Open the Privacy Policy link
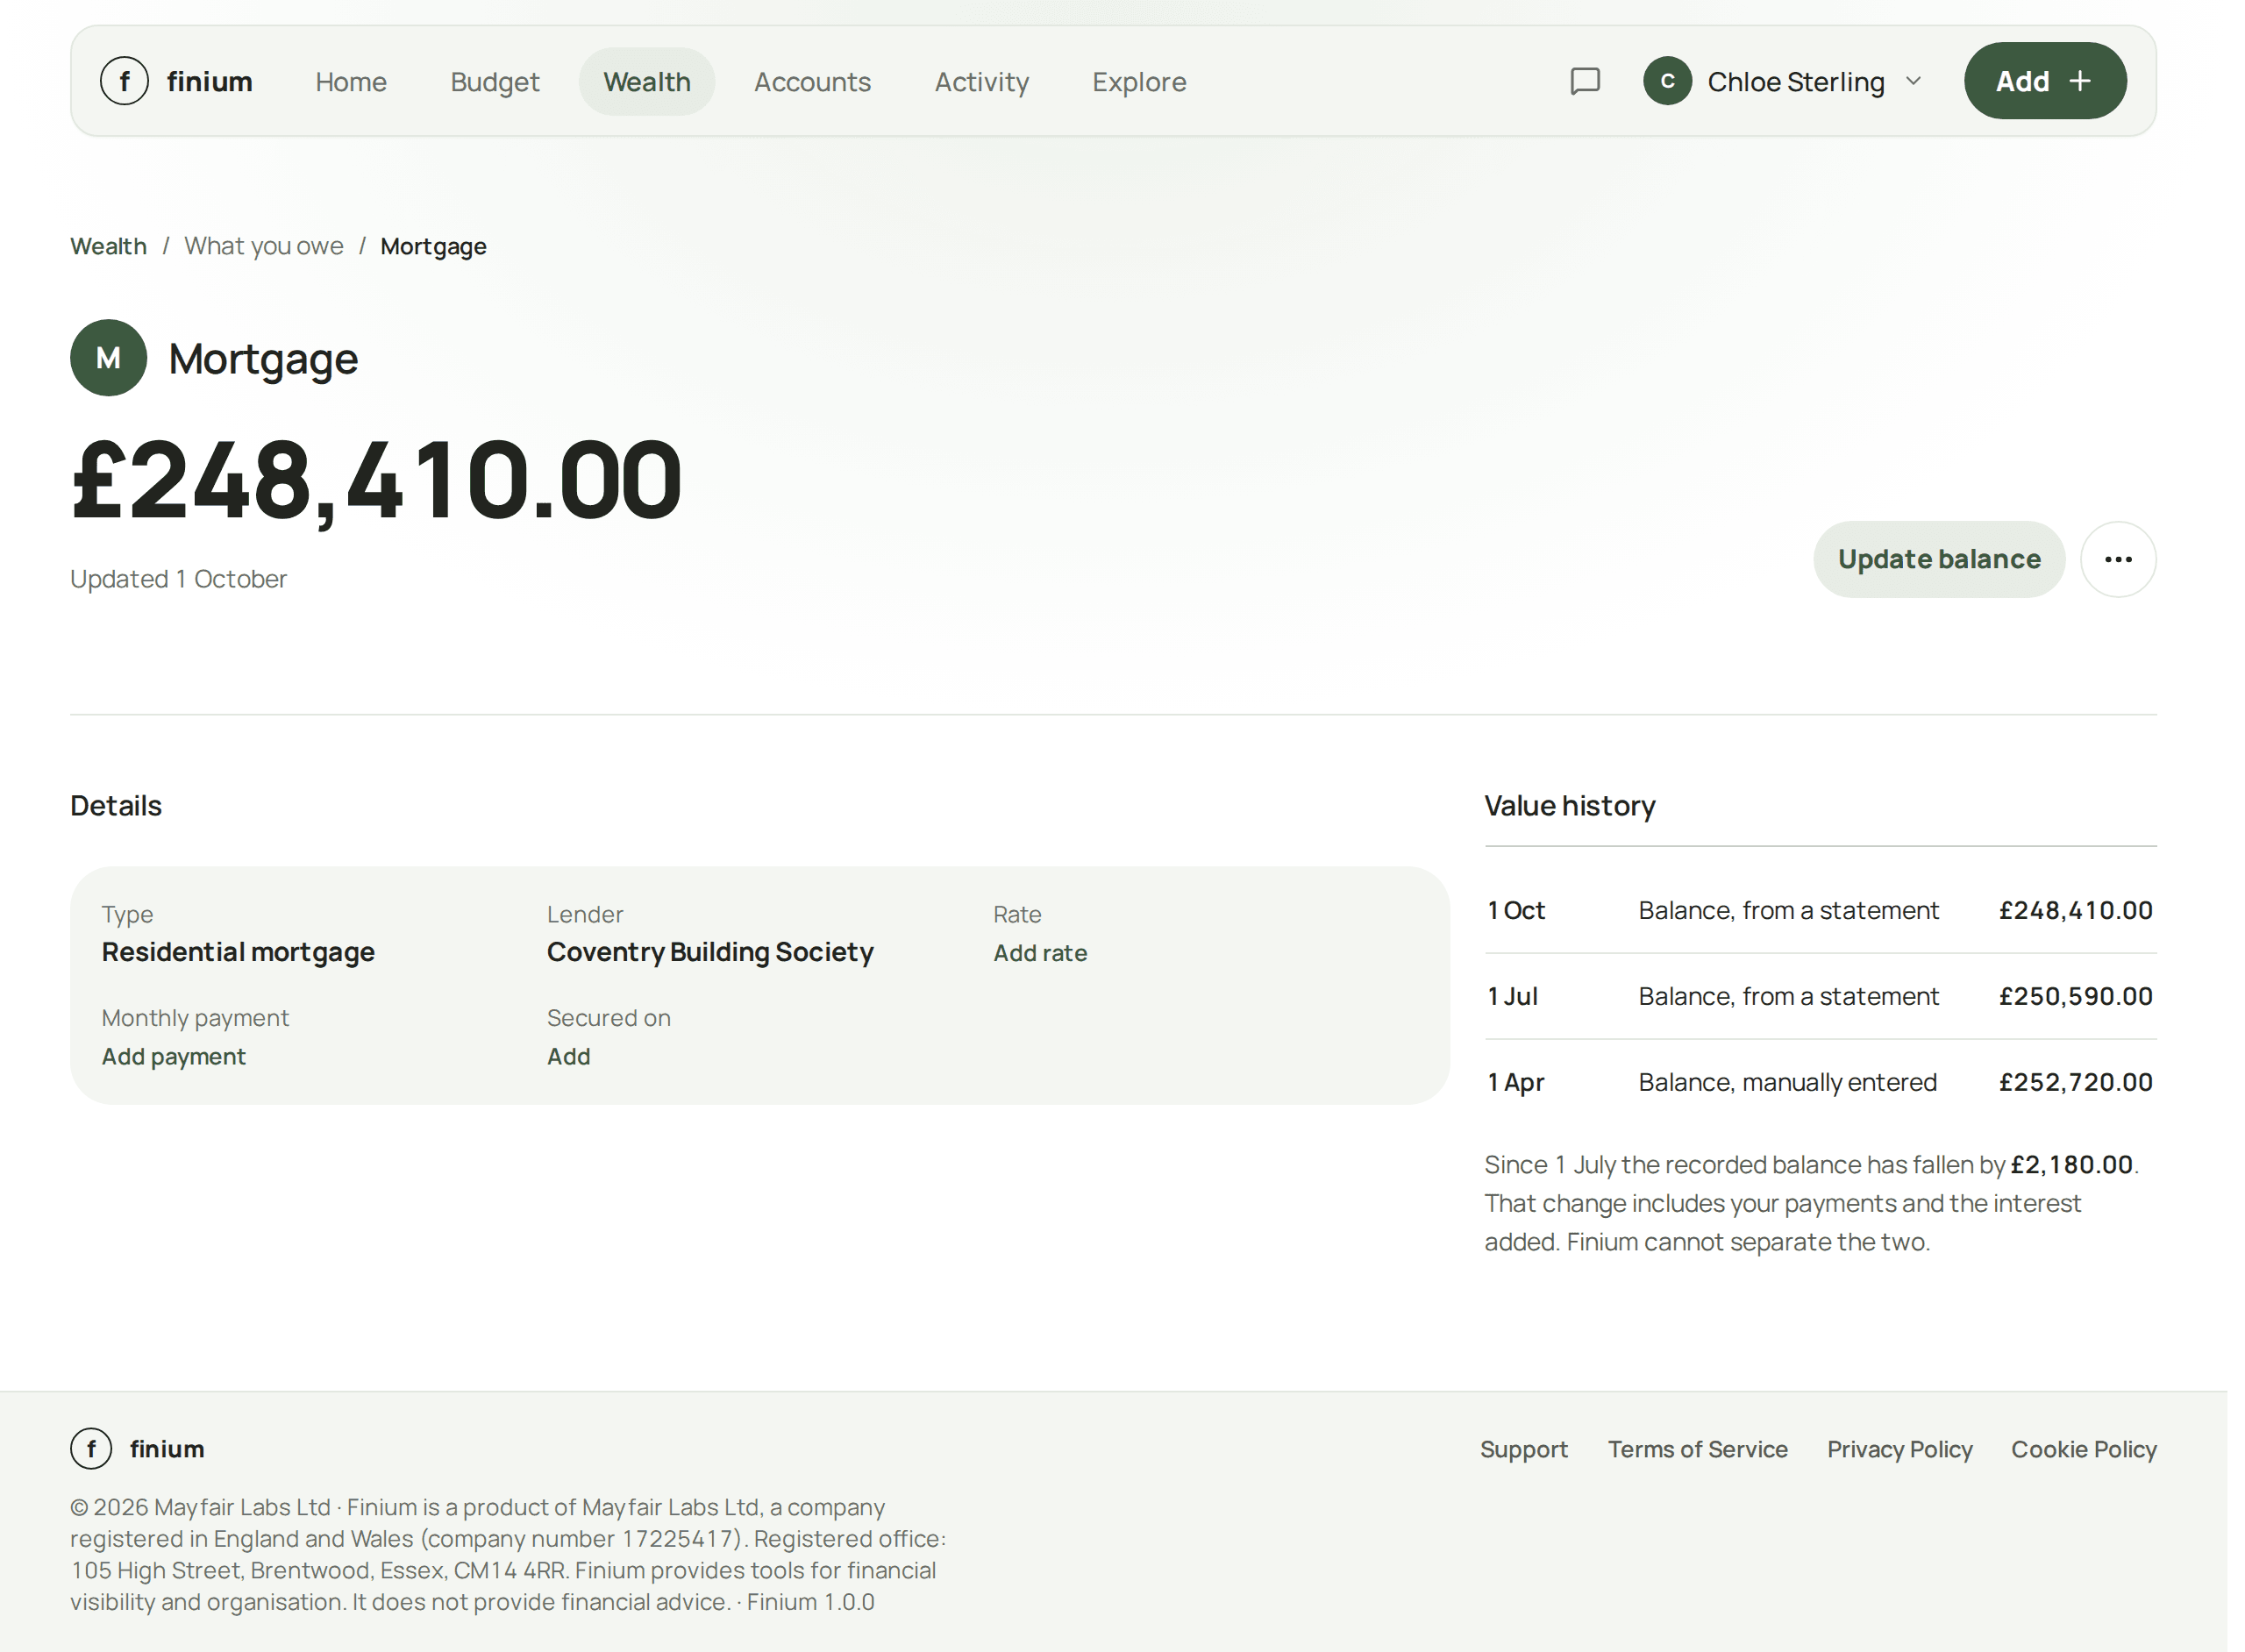2245x1652 pixels. coord(1899,1449)
